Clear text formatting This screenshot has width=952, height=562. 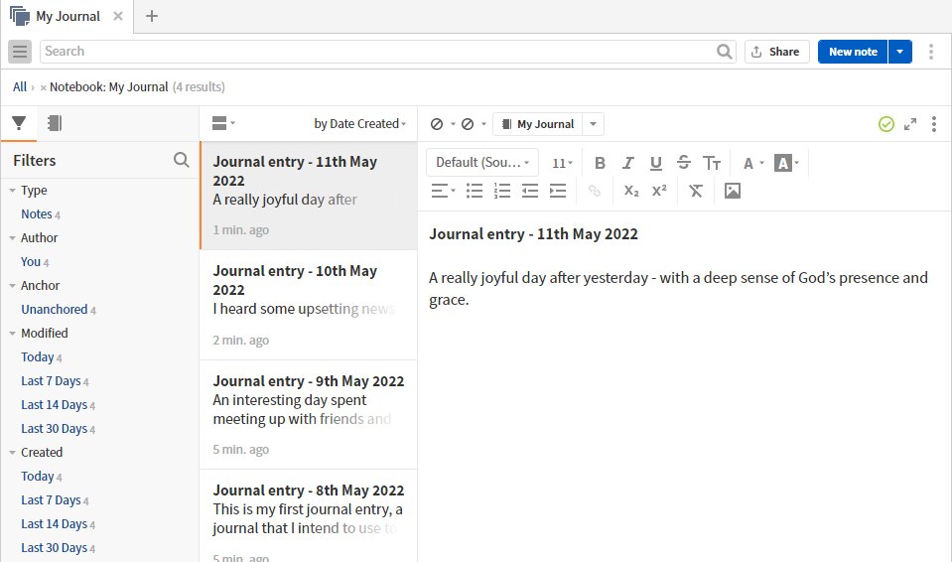[696, 191]
